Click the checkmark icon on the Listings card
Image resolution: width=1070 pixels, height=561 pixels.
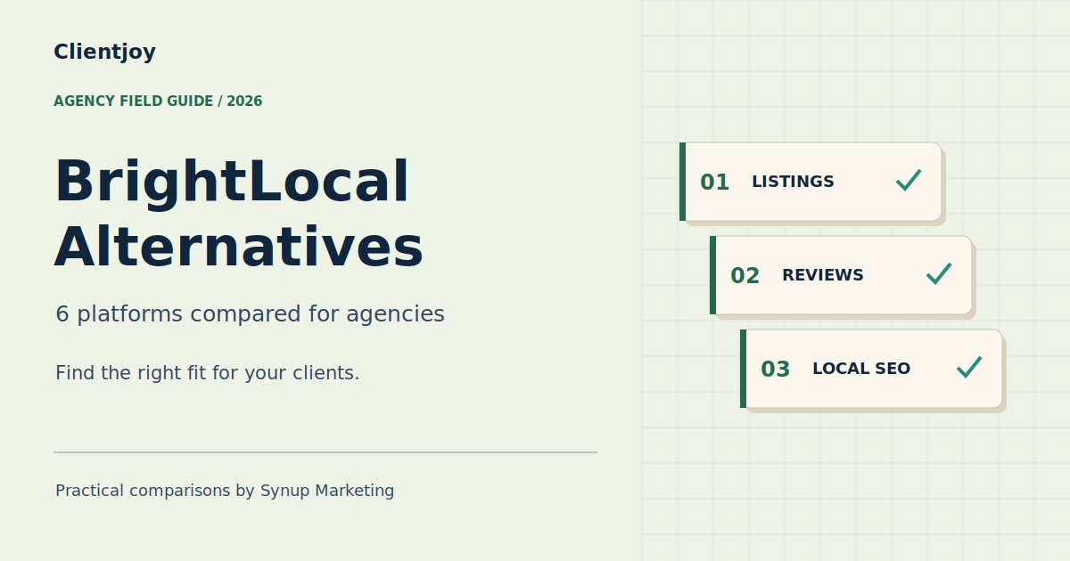pos(909,181)
